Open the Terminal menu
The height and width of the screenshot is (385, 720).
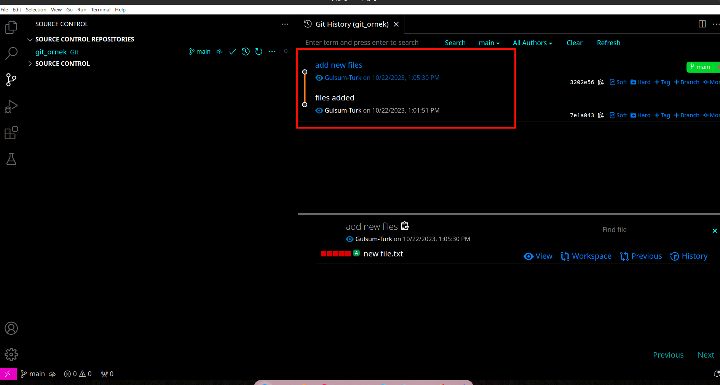coord(101,10)
